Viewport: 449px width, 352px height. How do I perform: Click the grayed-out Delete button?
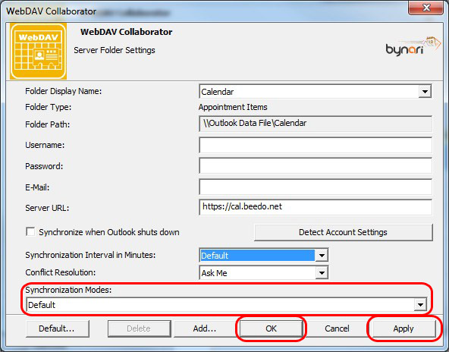click(x=139, y=328)
